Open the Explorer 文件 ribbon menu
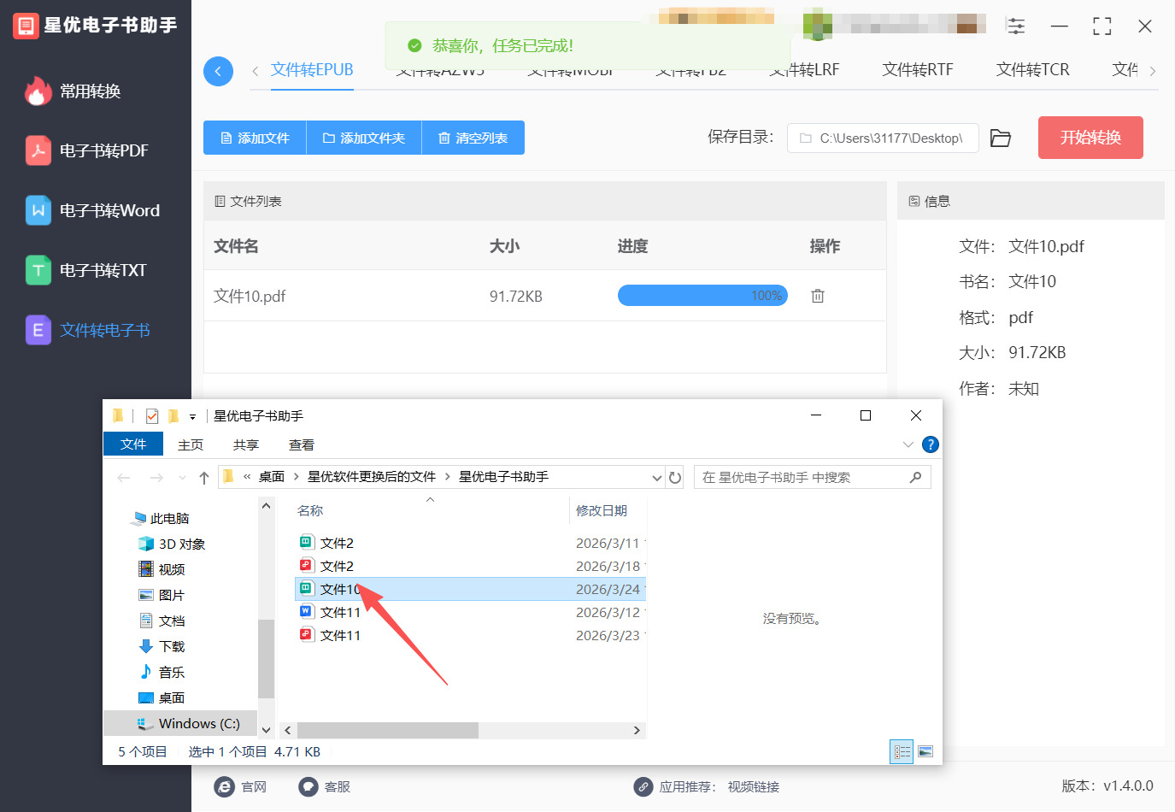This screenshot has width=1175, height=812. (x=133, y=444)
